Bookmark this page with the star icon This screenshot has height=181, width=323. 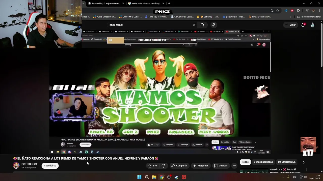[x=278, y=11]
